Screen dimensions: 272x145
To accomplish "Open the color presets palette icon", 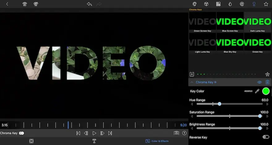I will (x=194, y=4).
